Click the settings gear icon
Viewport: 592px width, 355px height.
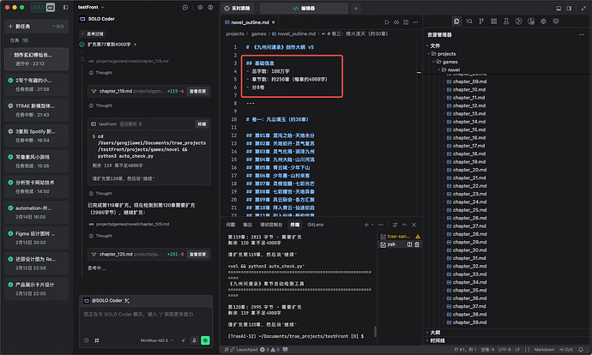point(199,7)
